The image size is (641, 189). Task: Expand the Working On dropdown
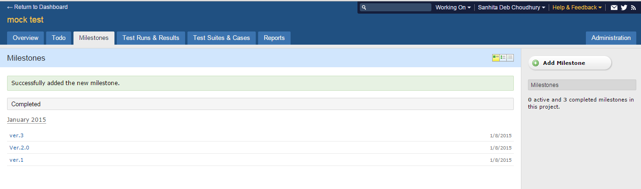tap(453, 8)
